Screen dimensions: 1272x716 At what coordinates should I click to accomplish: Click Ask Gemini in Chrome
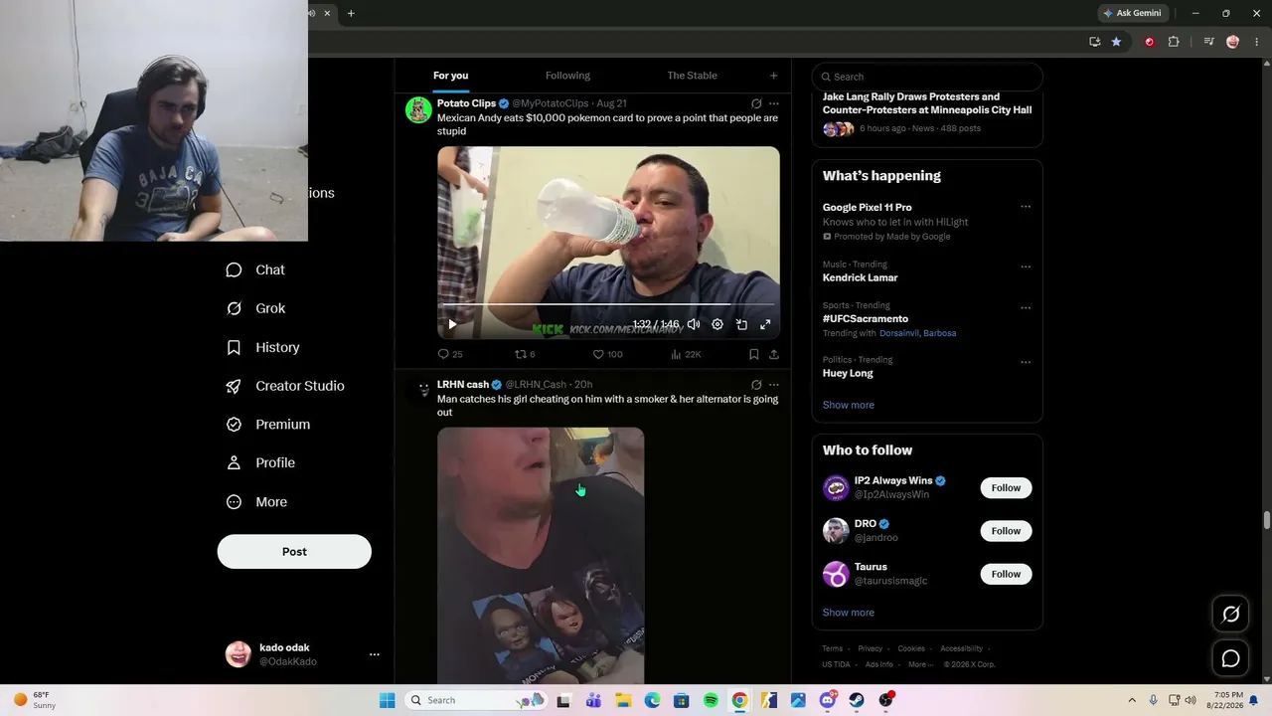(1132, 13)
